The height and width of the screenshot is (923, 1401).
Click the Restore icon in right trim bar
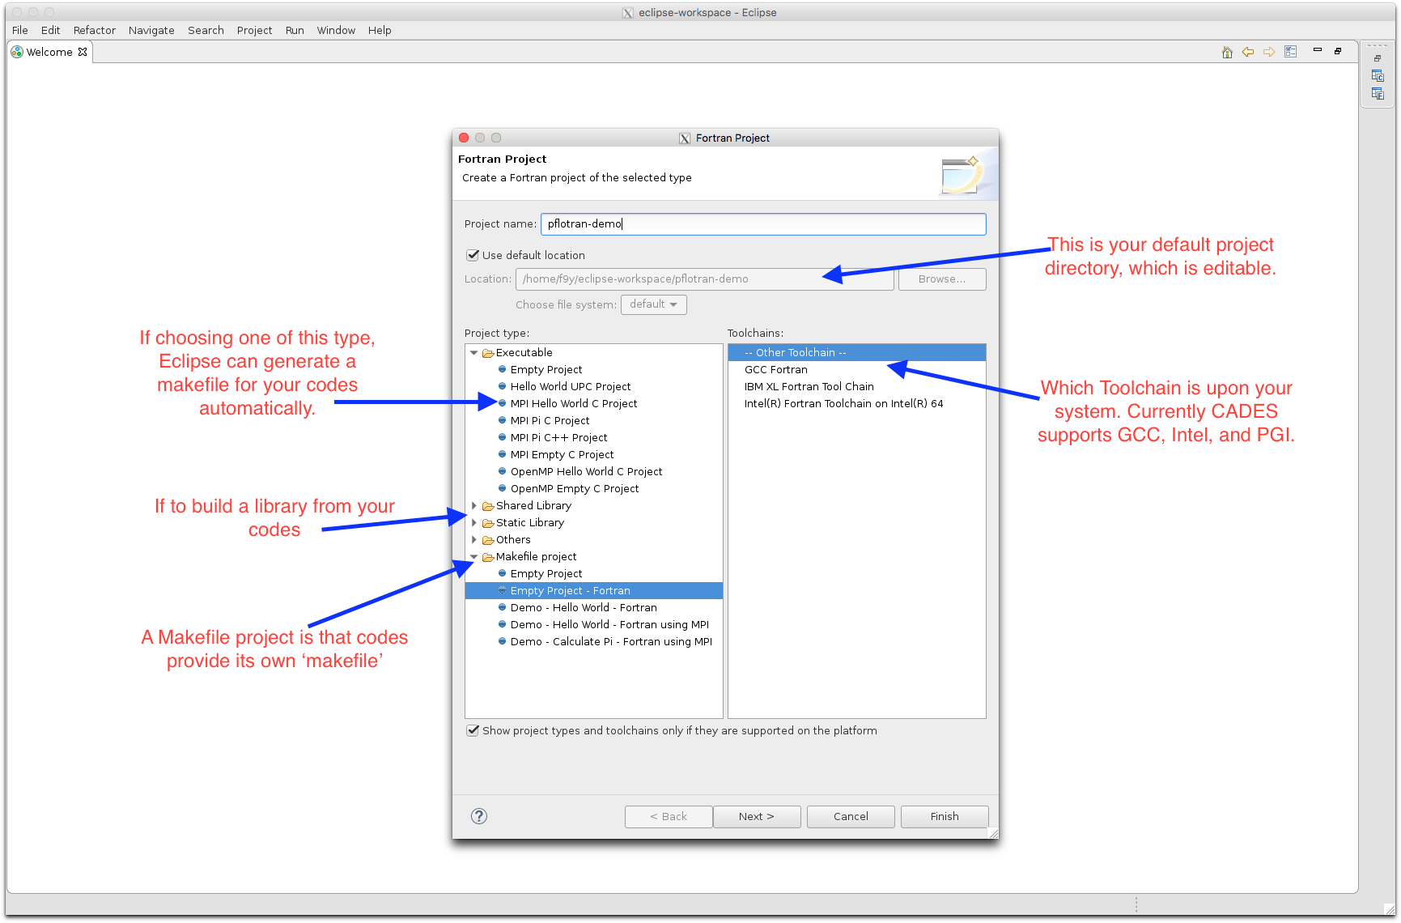tap(1378, 58)
